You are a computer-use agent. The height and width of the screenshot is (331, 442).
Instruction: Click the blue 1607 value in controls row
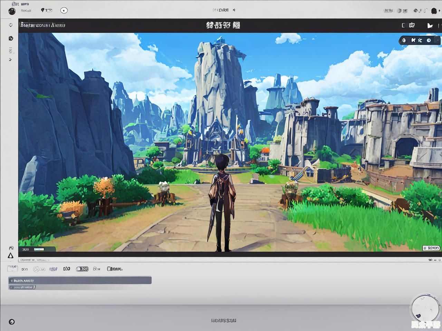53,269
